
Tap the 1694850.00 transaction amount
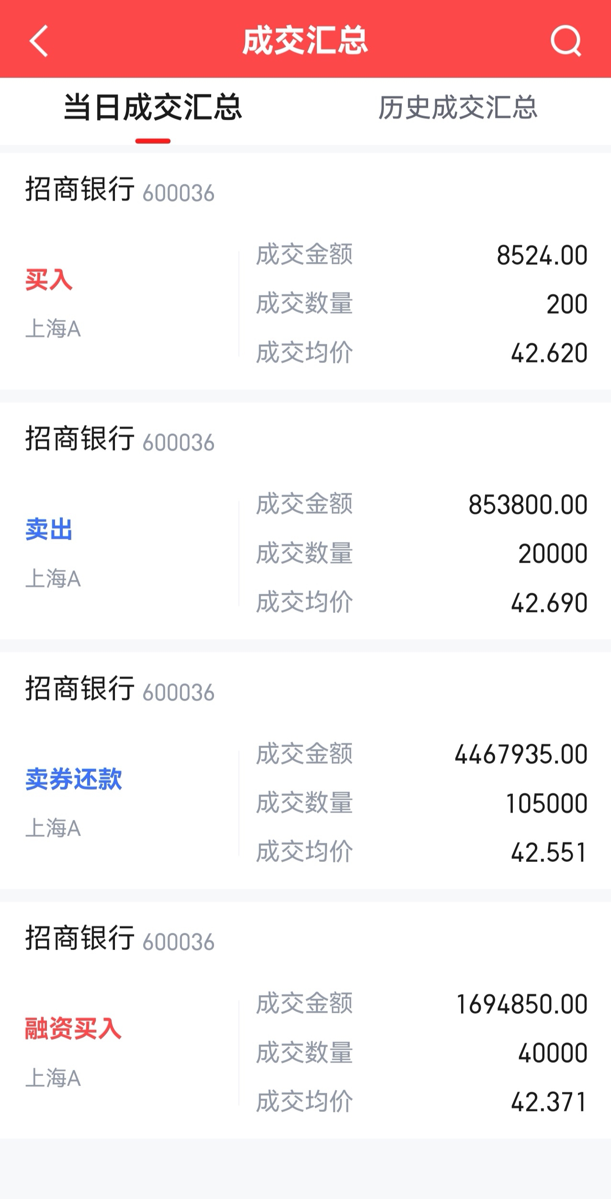coord(522,1004)
